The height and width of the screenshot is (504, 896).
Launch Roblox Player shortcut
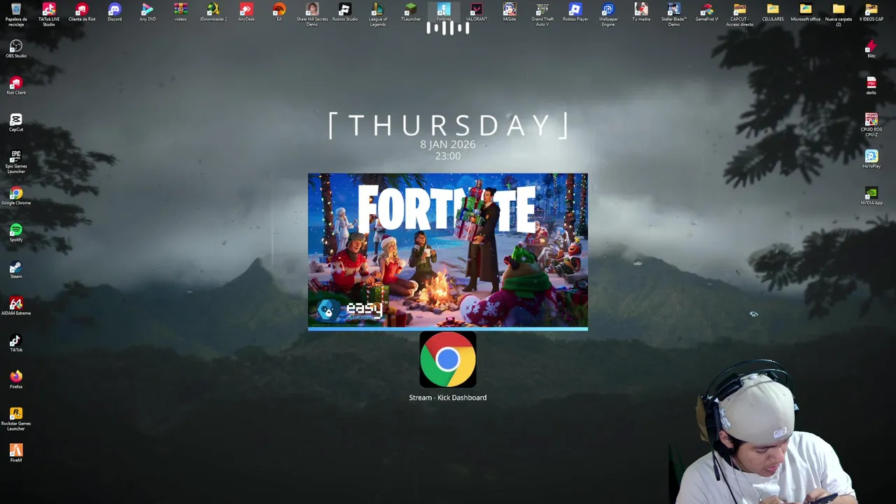(575, 12)
